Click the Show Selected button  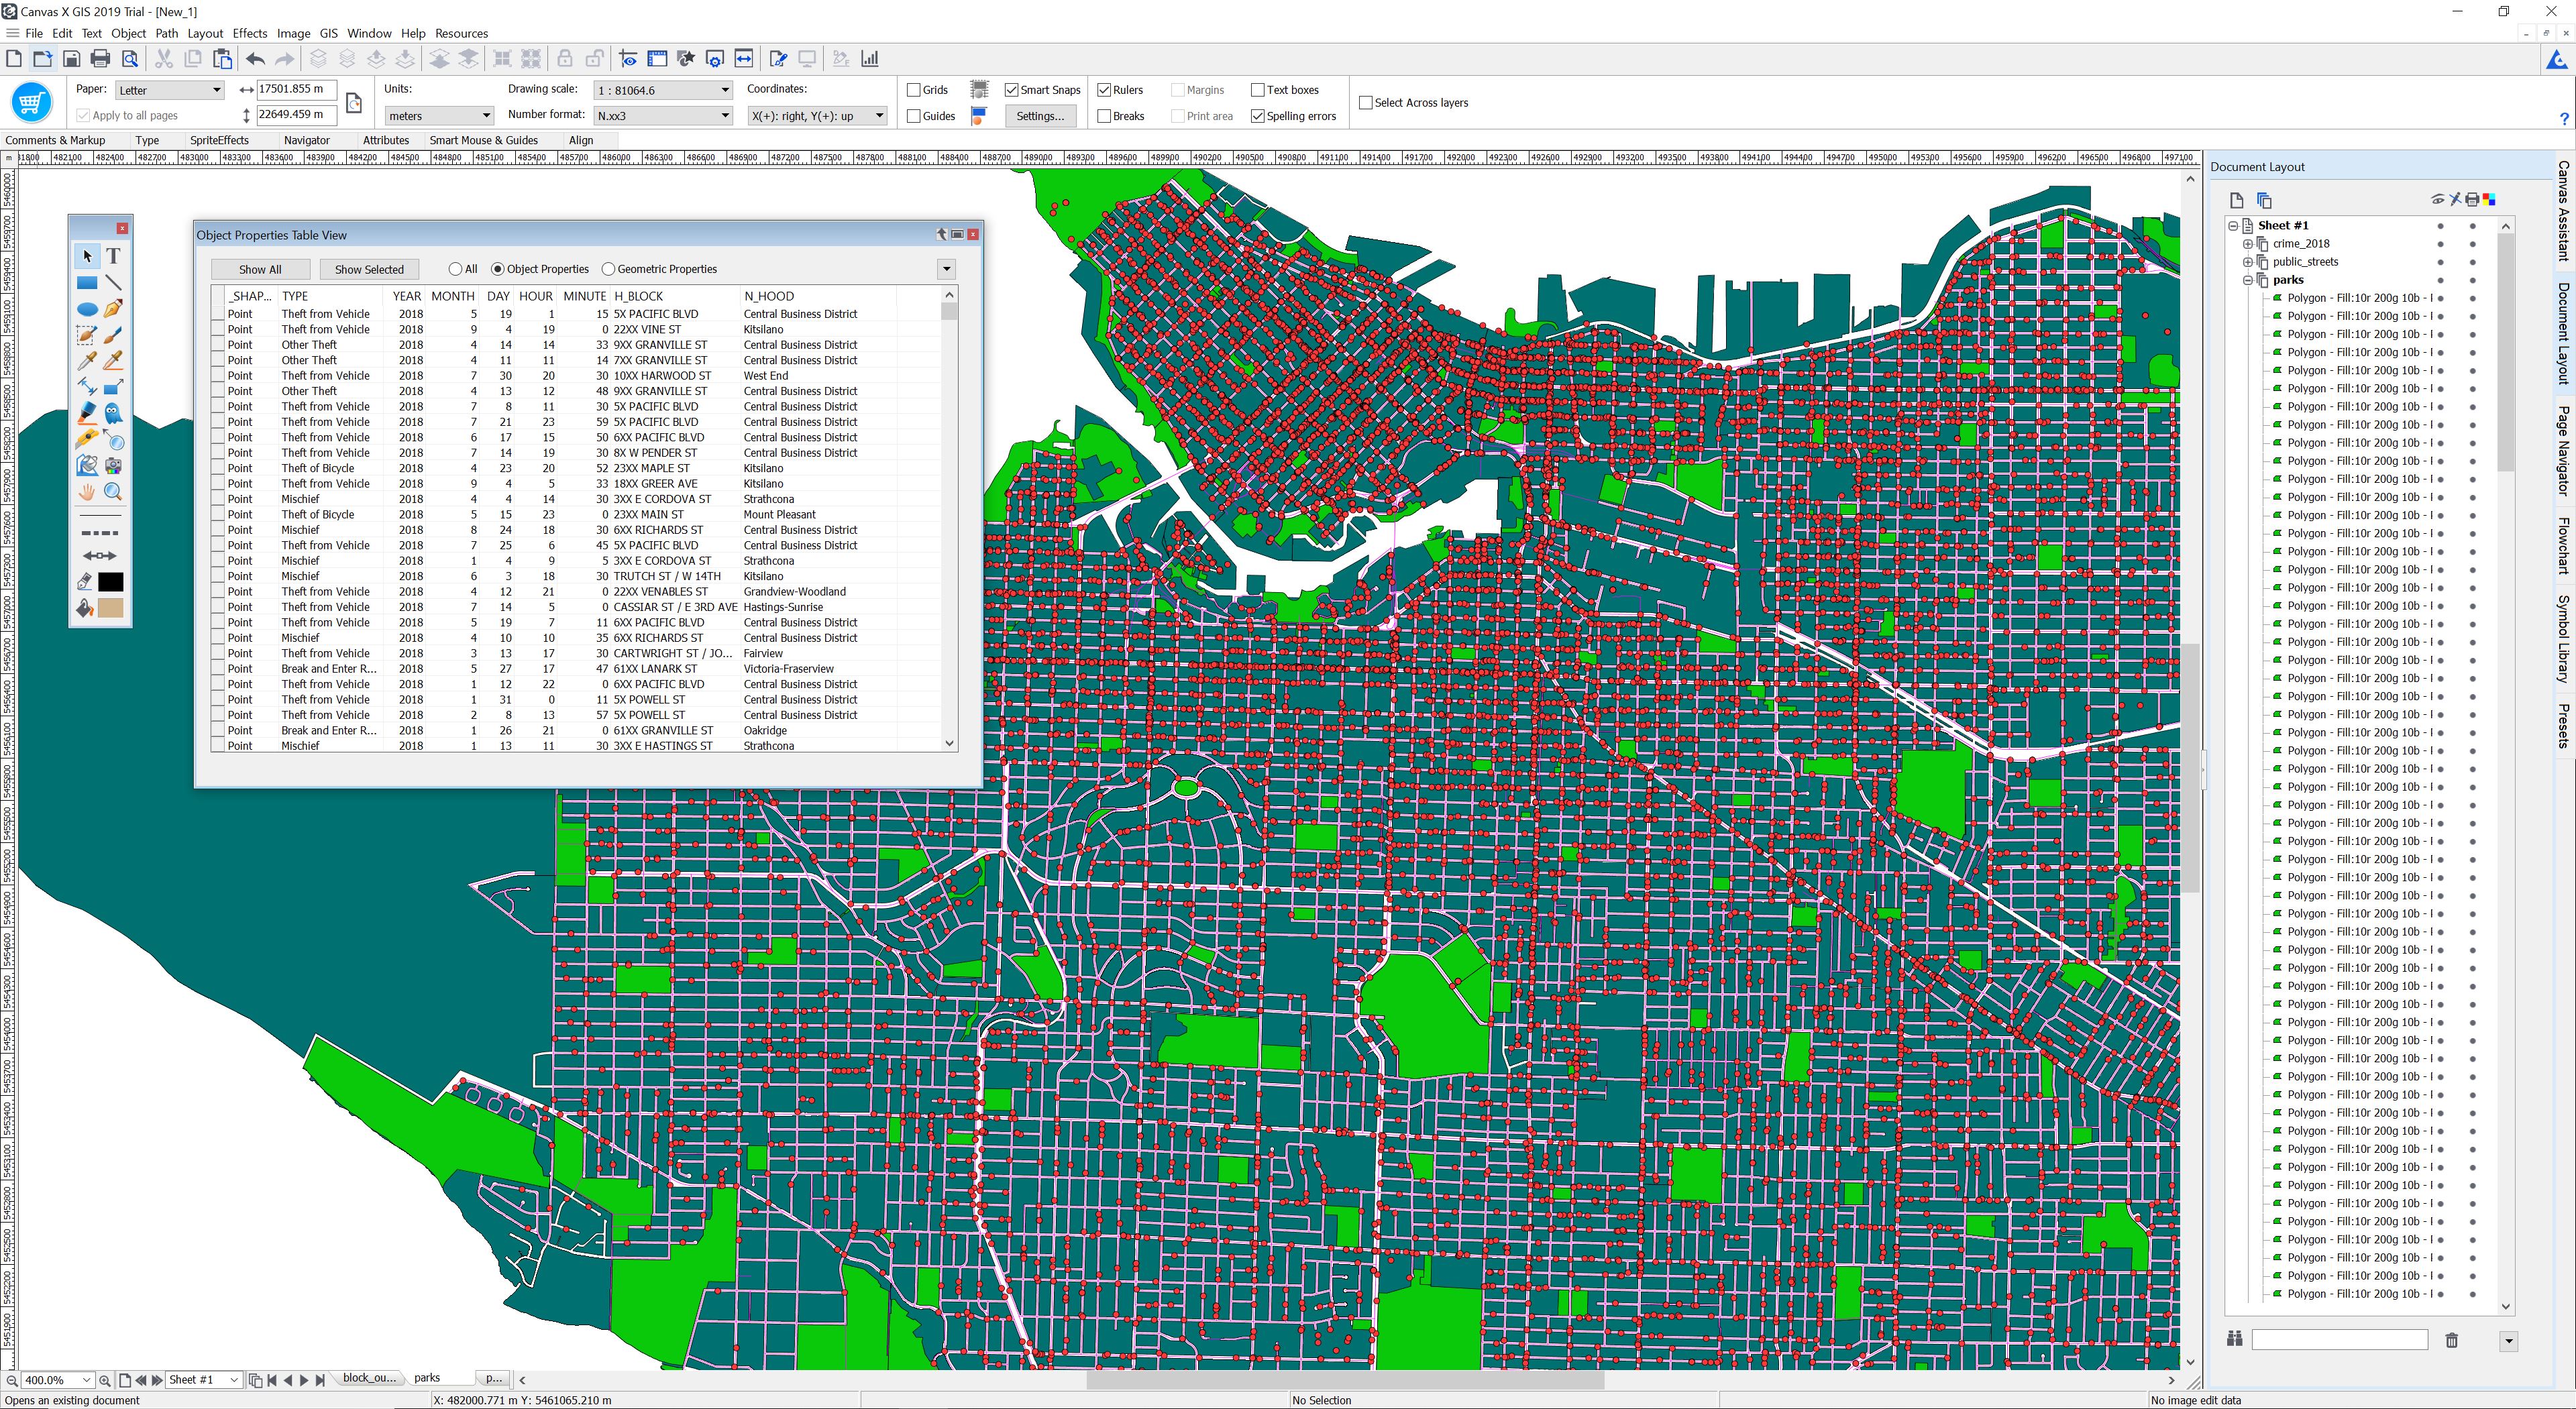click(369, 269)
